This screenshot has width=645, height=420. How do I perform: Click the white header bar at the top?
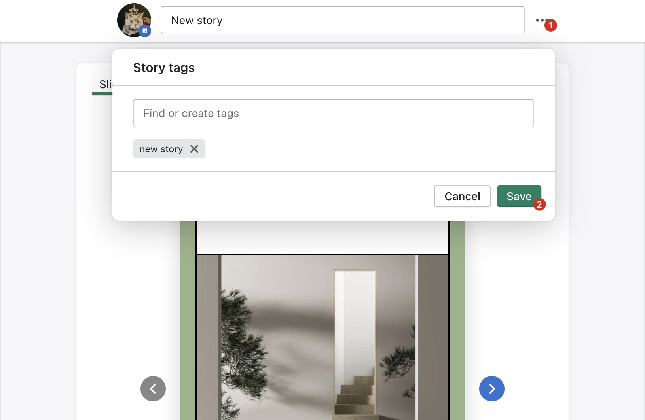(x=59, y=20)
